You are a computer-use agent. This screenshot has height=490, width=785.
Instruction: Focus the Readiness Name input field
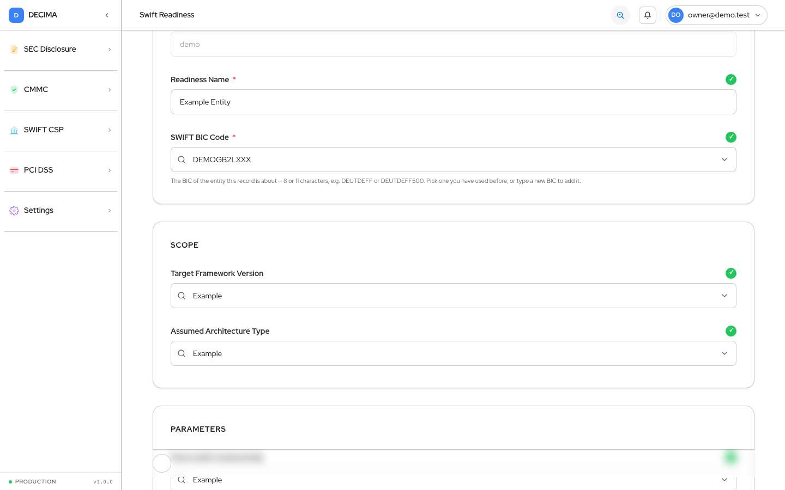point(454,102)
